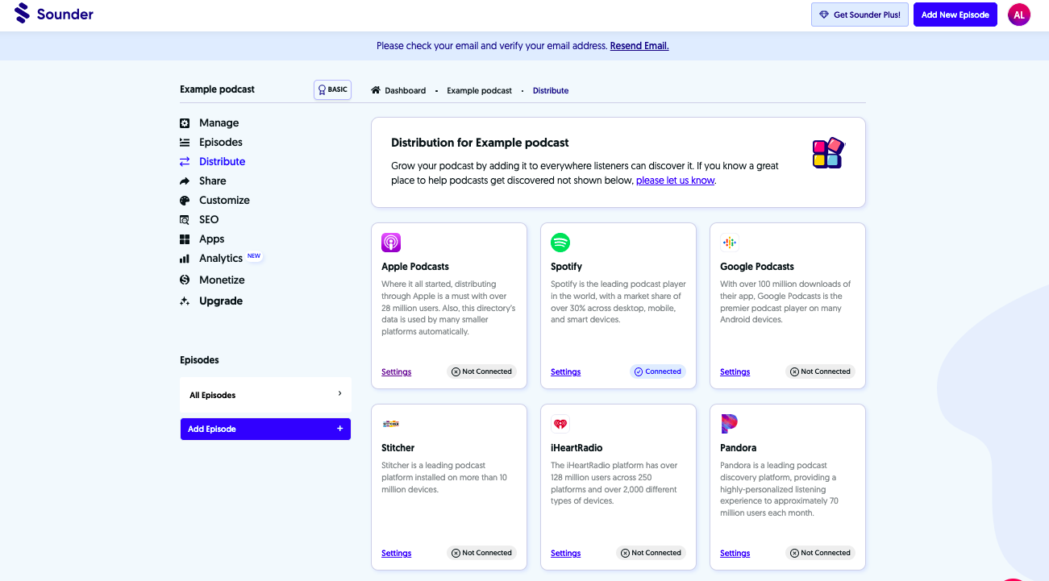Click the Pandora platform icon

(x=730, y=423)
